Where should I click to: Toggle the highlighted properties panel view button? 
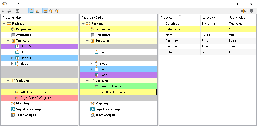(x=45, y=11)
